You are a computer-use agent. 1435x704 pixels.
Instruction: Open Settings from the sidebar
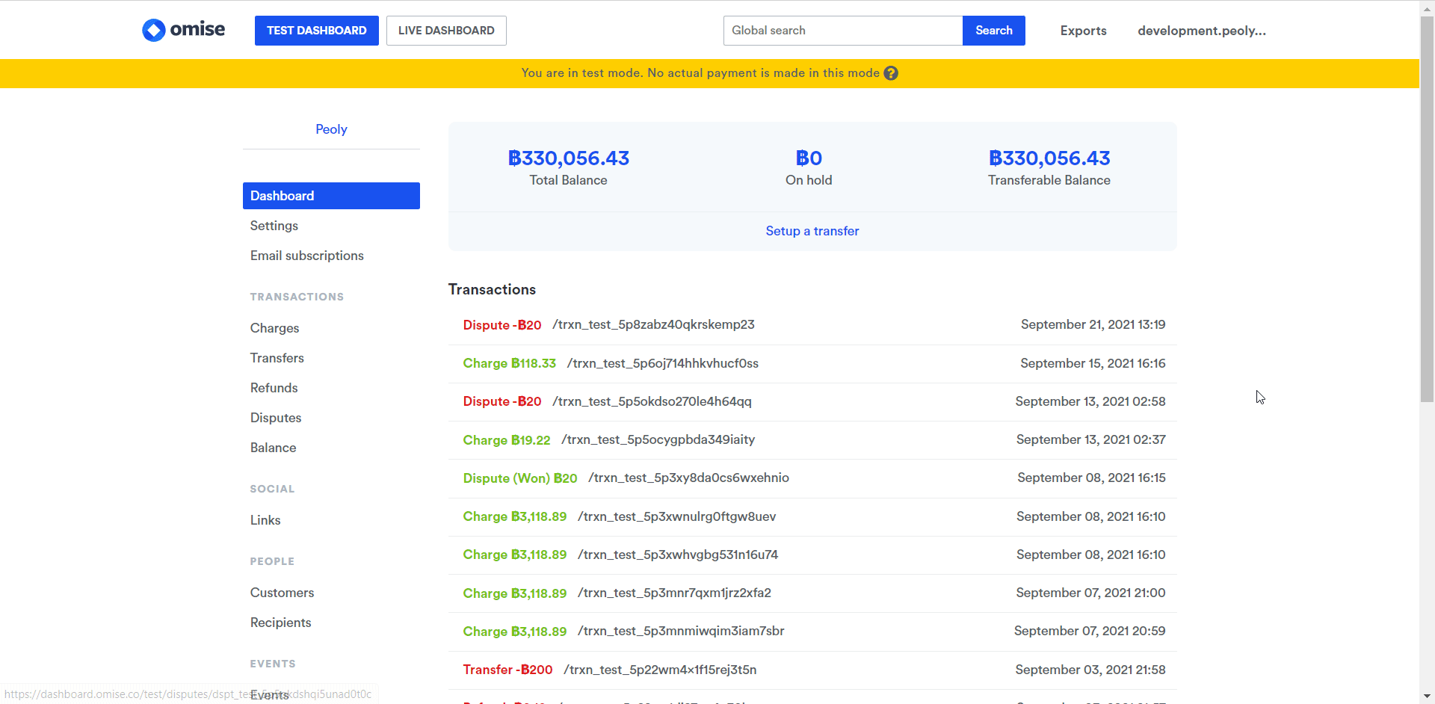[274, 226]
